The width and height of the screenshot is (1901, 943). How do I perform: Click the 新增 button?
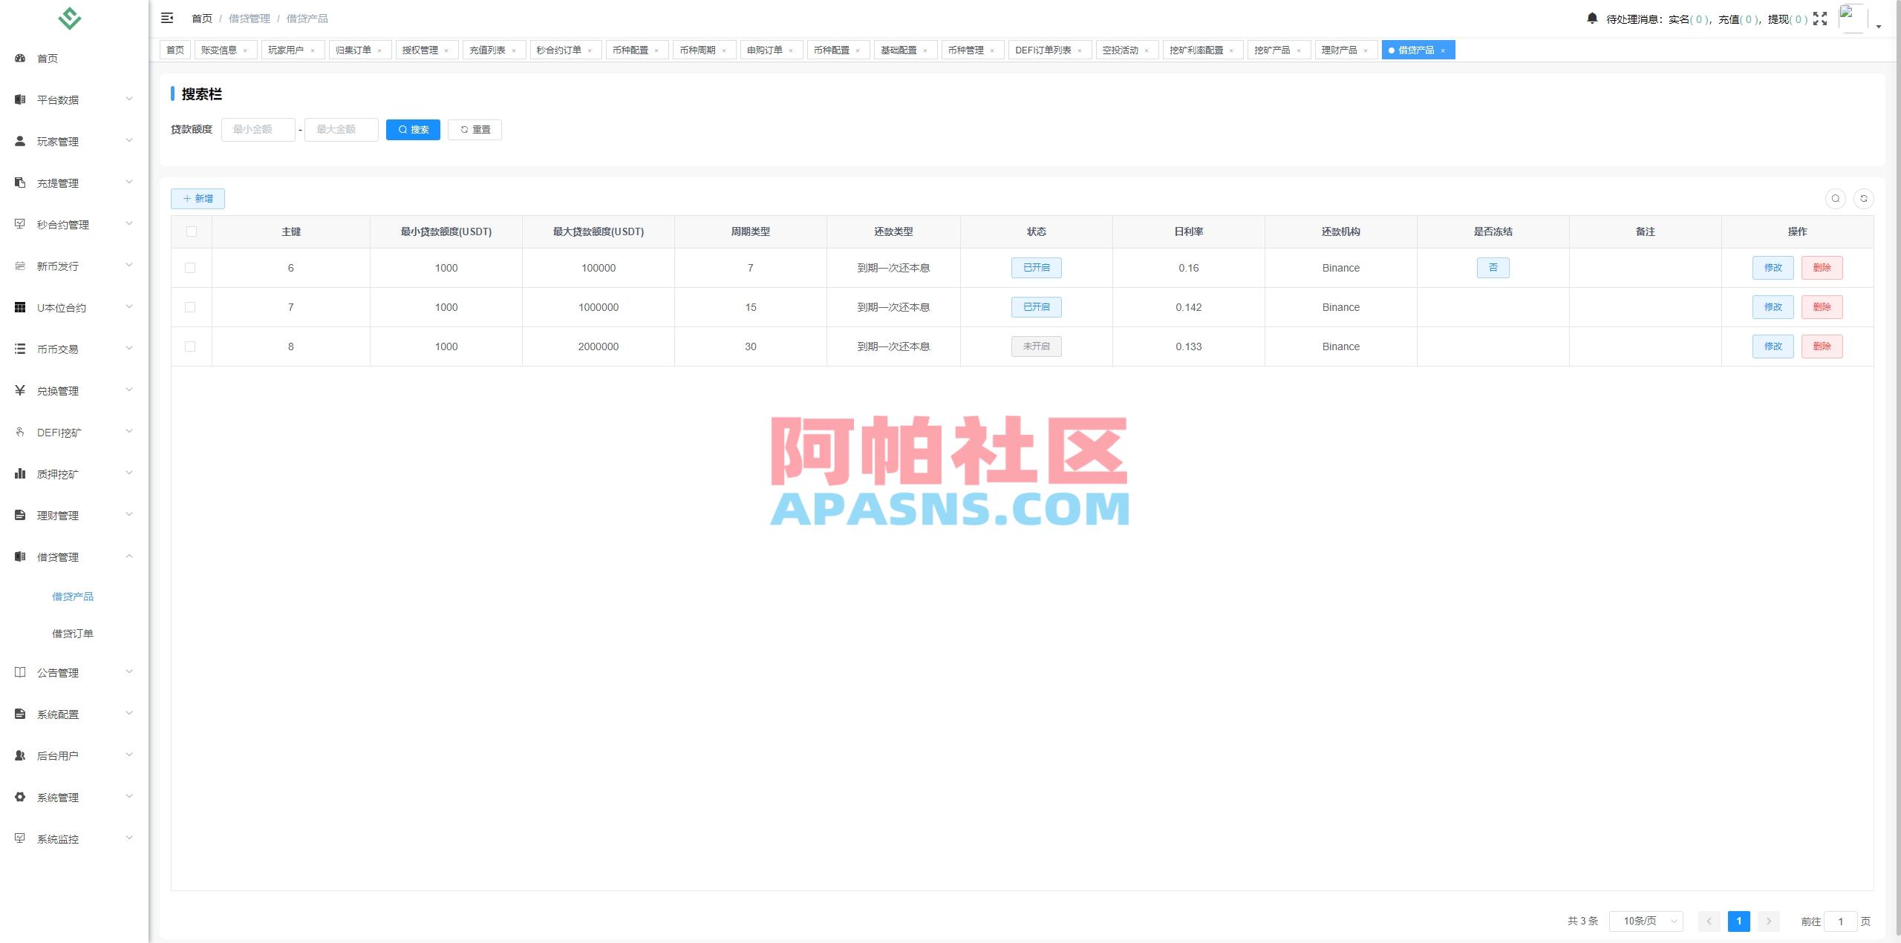[x=198, y=198]
